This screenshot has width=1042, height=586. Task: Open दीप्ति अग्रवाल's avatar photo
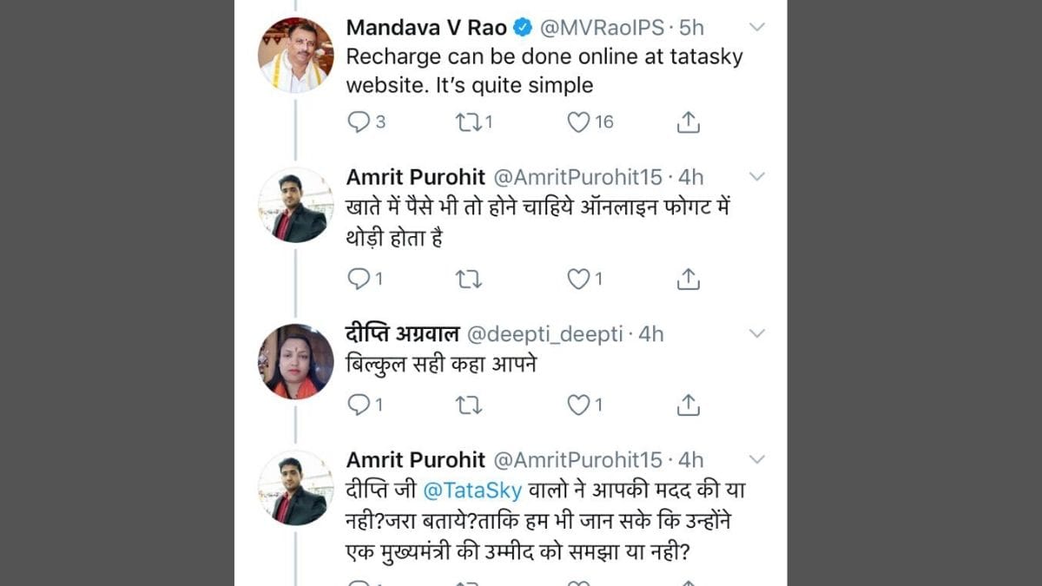[295, 361]
